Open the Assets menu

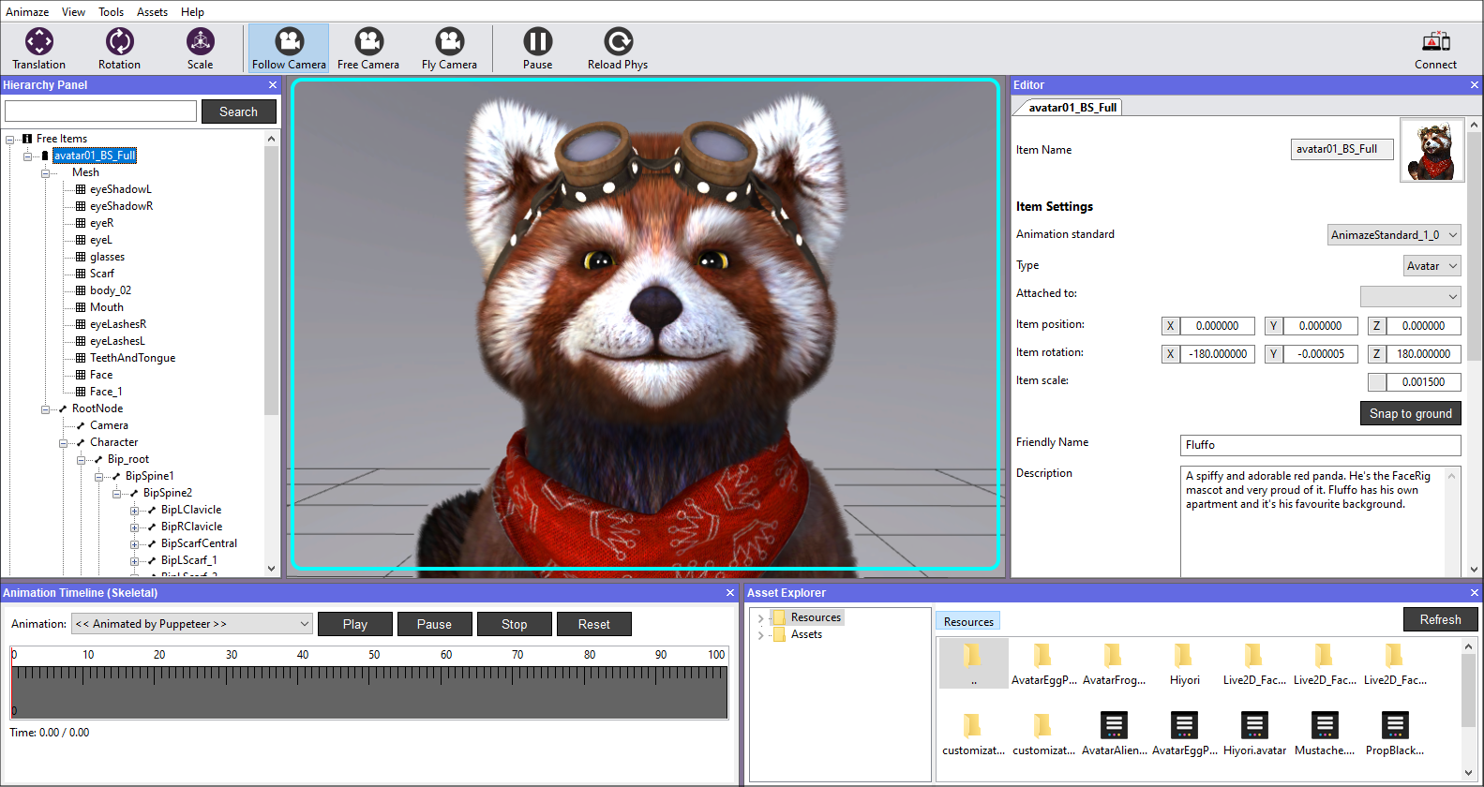pyautogui.click(x=152, y=12)
